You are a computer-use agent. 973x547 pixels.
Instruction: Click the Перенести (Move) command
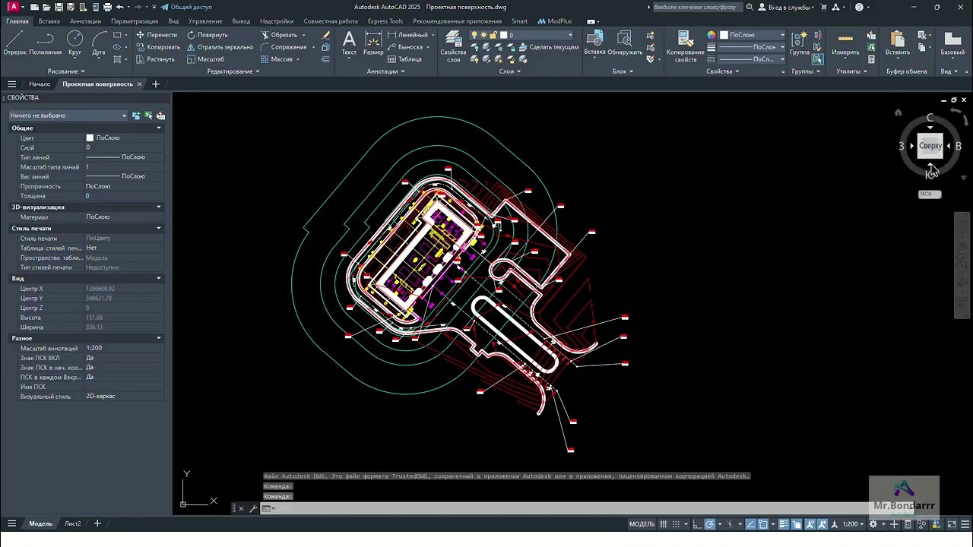click(157, 35)
